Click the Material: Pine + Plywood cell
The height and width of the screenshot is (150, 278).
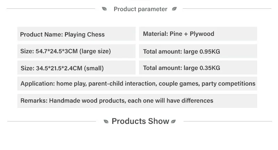point(198,34)
